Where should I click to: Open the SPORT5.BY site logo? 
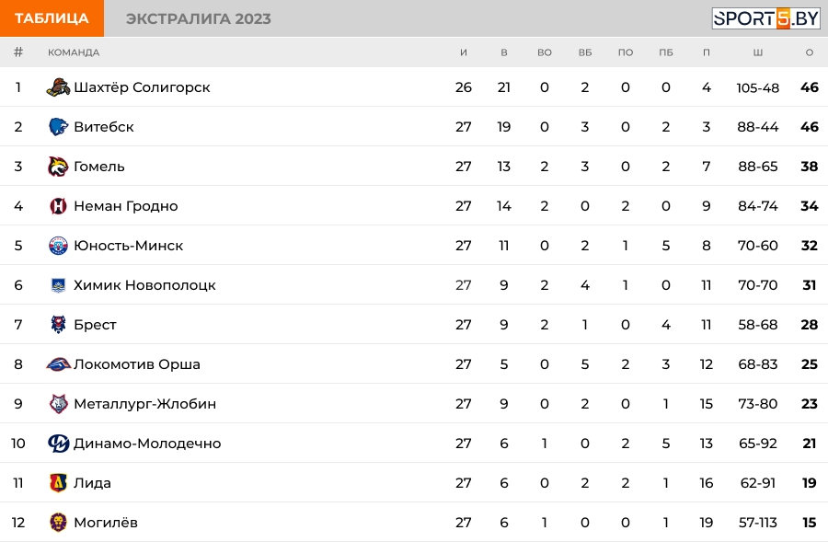coord(765,18)
